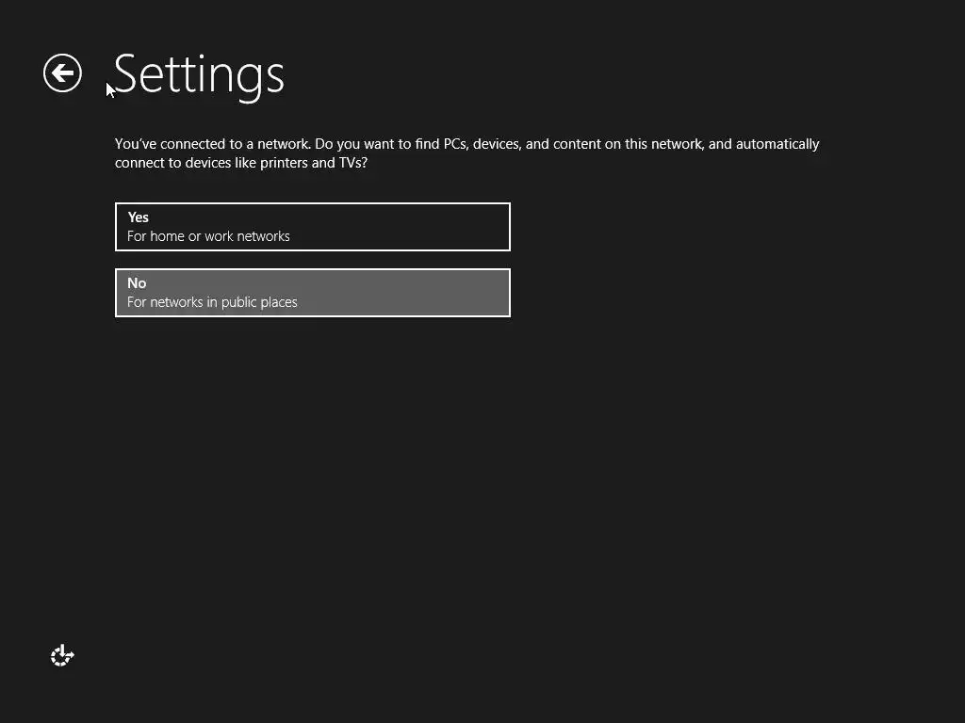Select No for networks in public places
This screenshot has height=723, width=965.
(x=312, y=293)
